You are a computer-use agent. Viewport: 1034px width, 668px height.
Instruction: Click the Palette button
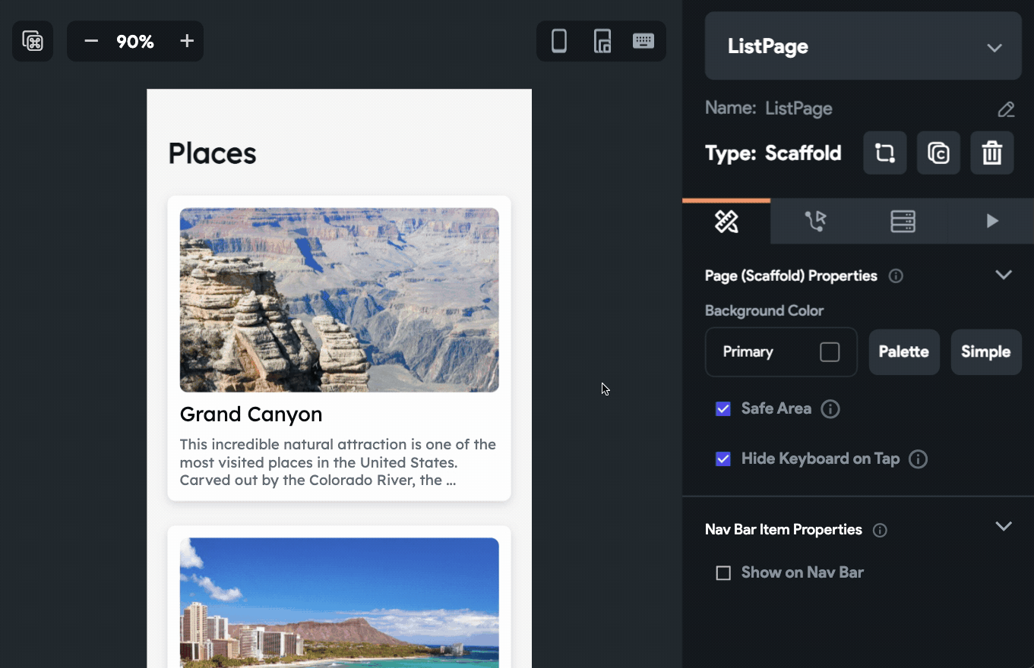(904, 352)
